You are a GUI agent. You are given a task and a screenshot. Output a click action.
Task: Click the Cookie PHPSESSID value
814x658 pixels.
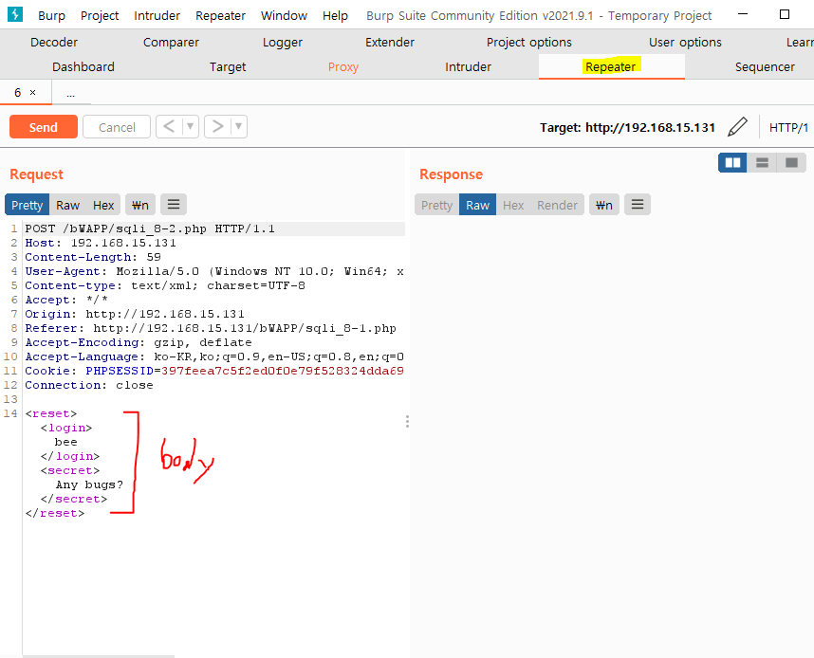point(283,371)
